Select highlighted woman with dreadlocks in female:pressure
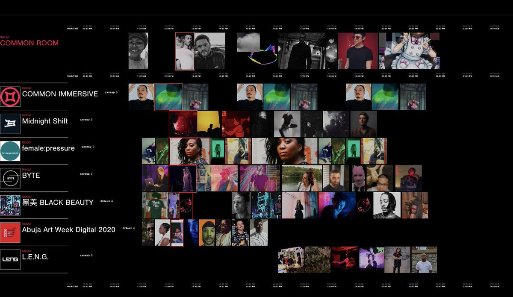 [190, 151]
